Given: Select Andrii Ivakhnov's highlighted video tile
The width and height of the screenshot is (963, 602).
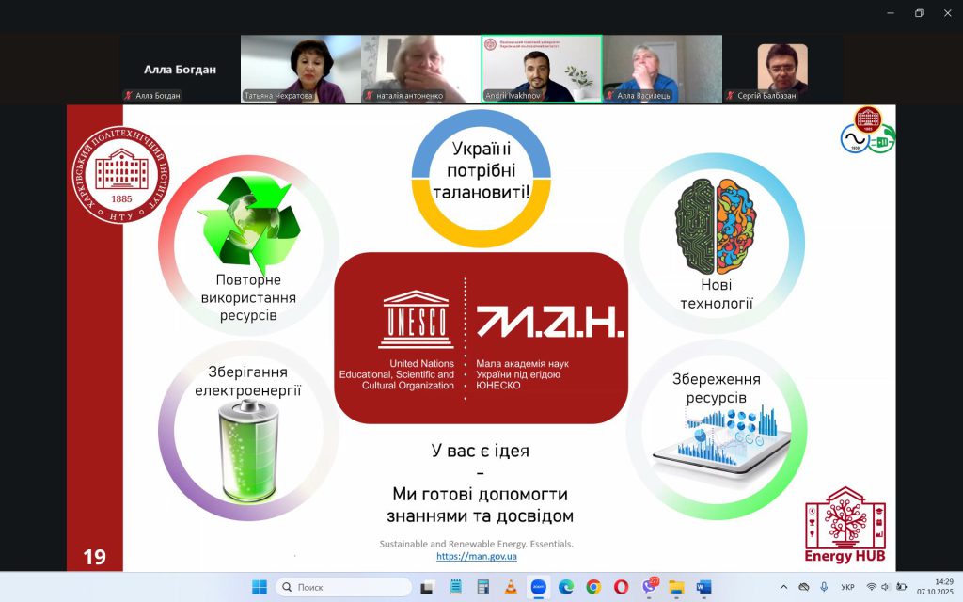Looking at the screenshot, I should click(541, 69).
